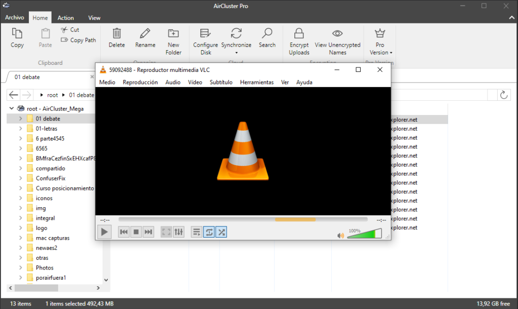Toggle the VLC playlist view

pyautogui.click(x=197, y=232)
